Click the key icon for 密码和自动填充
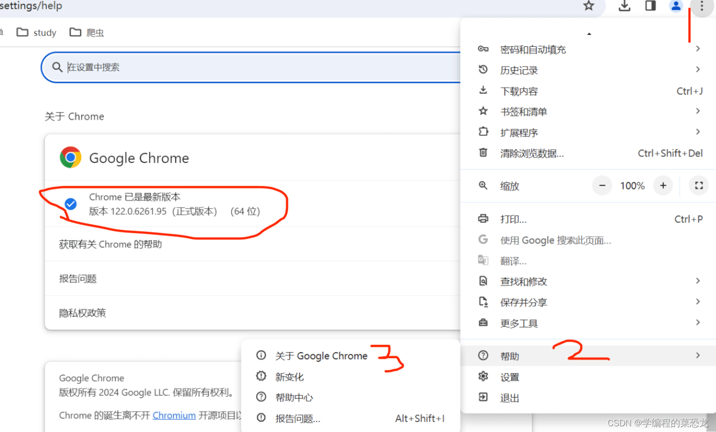 point(483,49)
